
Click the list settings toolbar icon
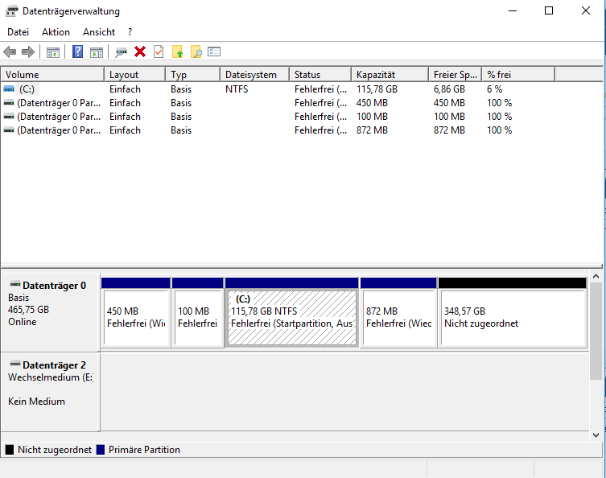point(214,52)
